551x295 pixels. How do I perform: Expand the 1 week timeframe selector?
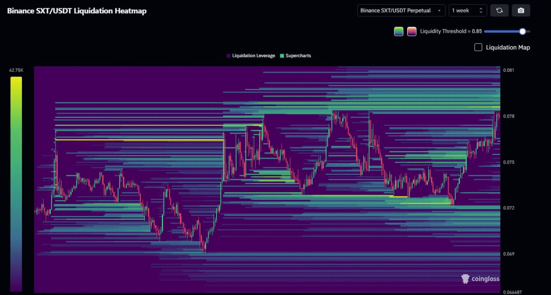tap(467, 10)
